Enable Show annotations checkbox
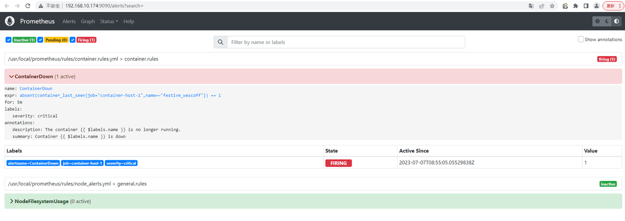Image resolution: width=625 pixels, height=221 pixels. [x=581, y=39]
